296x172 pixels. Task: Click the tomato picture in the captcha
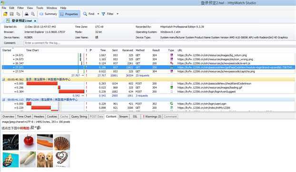[28, 142]
